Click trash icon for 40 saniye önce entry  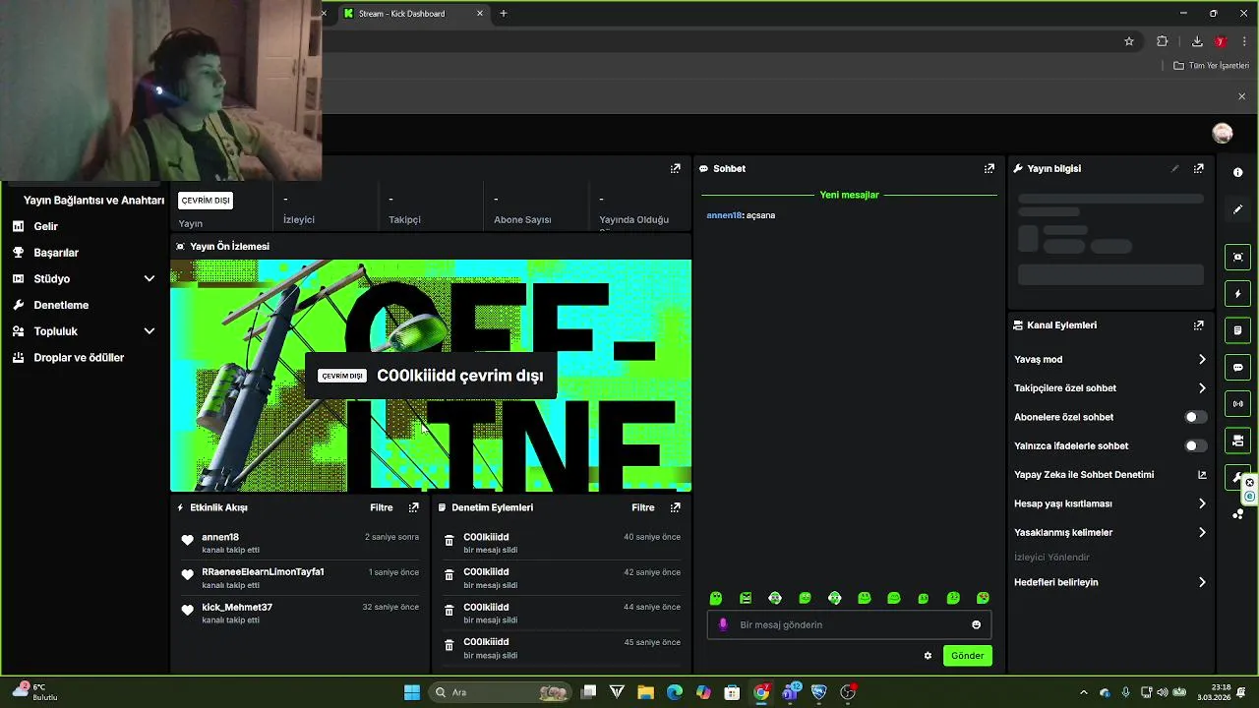coord(450,540)
